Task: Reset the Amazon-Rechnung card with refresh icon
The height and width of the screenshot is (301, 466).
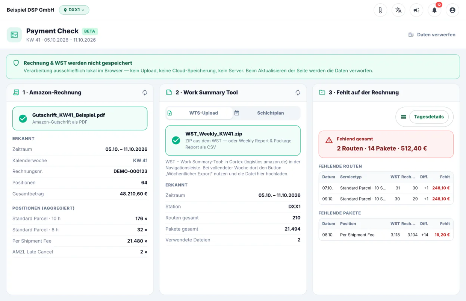Action: 145,93
